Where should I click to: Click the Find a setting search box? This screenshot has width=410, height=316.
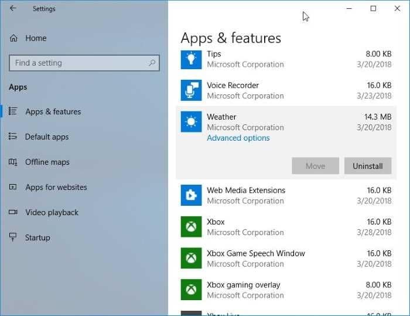click(x=79, y=63)
